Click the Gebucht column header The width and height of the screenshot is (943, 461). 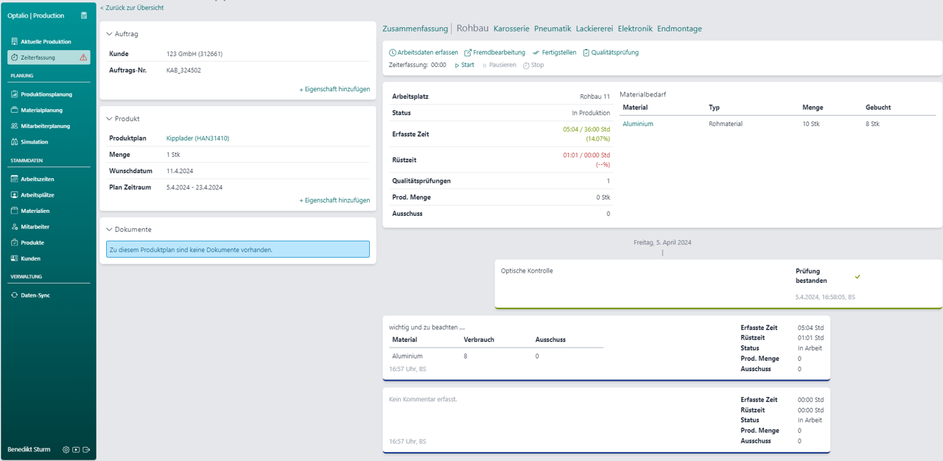point(878,108)
